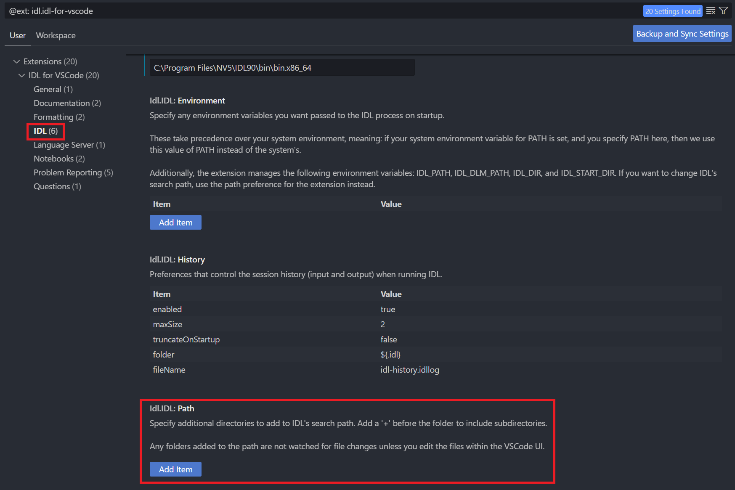Add Item to the Environment setting
The height and width of the screenshot is (490, 735).
(x=175, y=222)
